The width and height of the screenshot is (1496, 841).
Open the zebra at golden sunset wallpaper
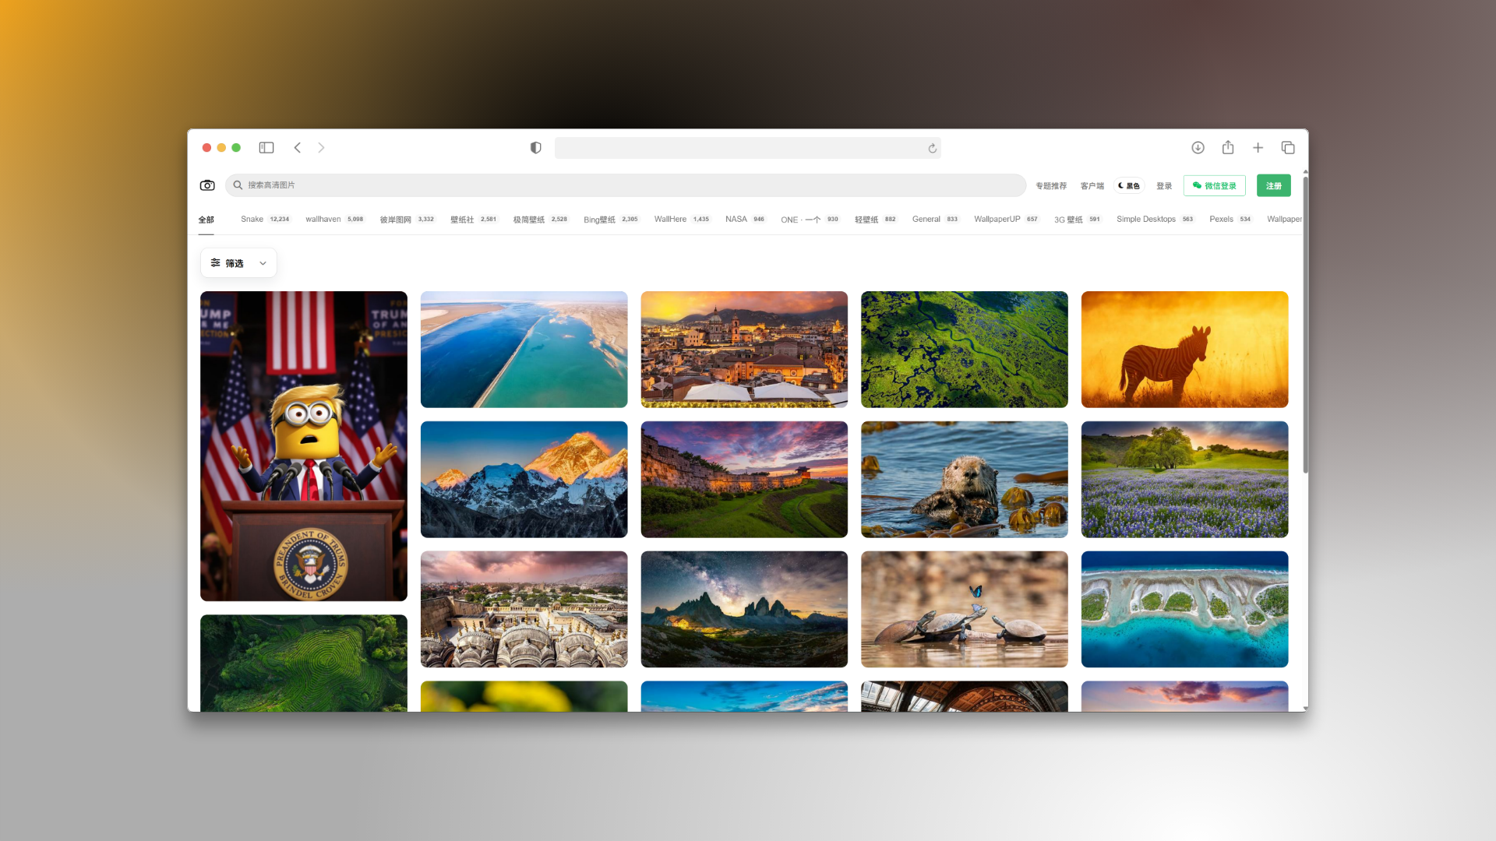tap(1184, 350)
